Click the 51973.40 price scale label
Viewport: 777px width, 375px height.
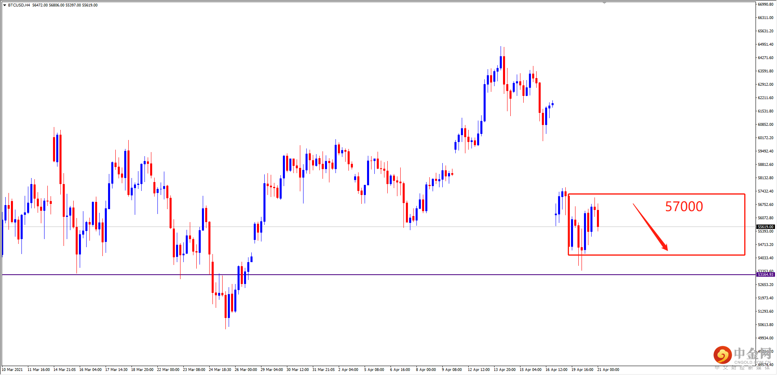click(765, 298)
